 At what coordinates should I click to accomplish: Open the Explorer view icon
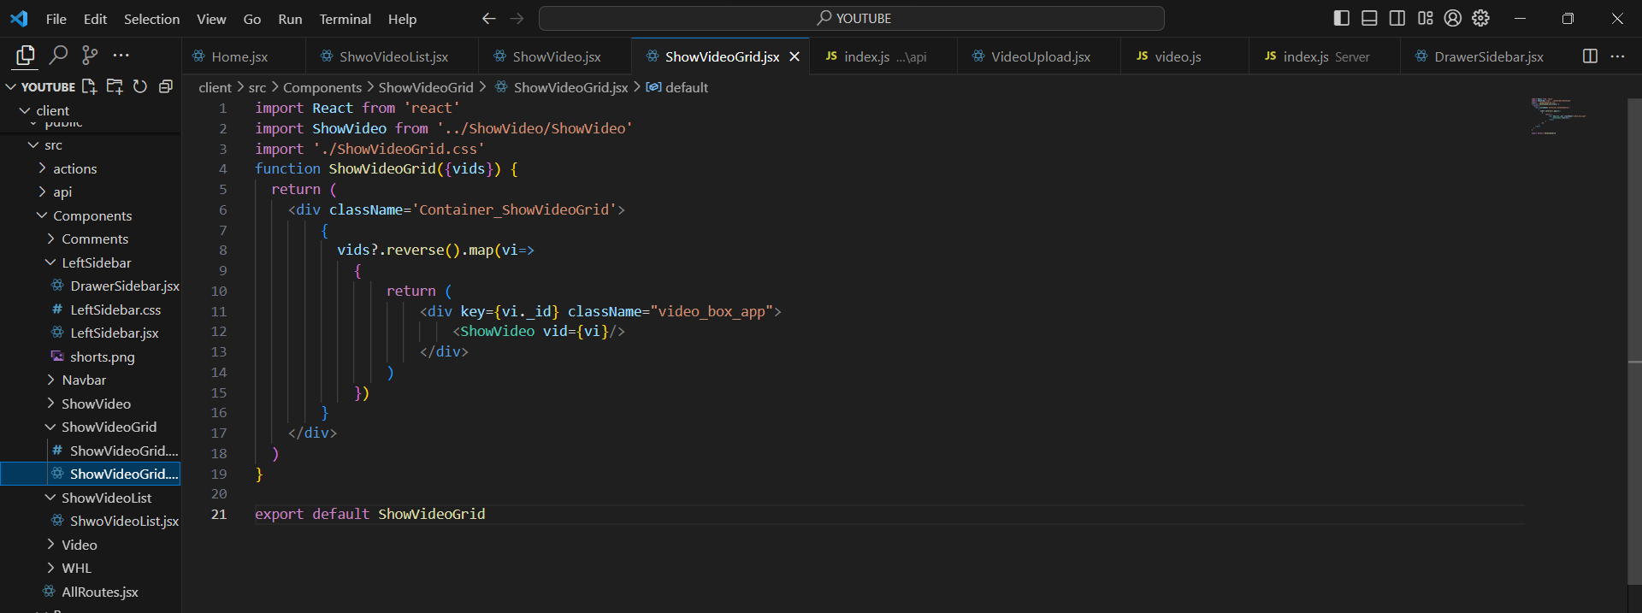pos(25,56)
